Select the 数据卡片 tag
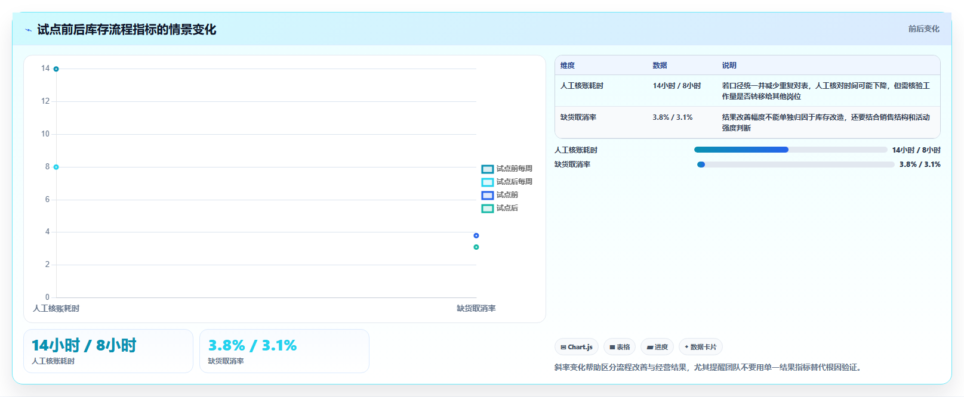 click(701, 347)
